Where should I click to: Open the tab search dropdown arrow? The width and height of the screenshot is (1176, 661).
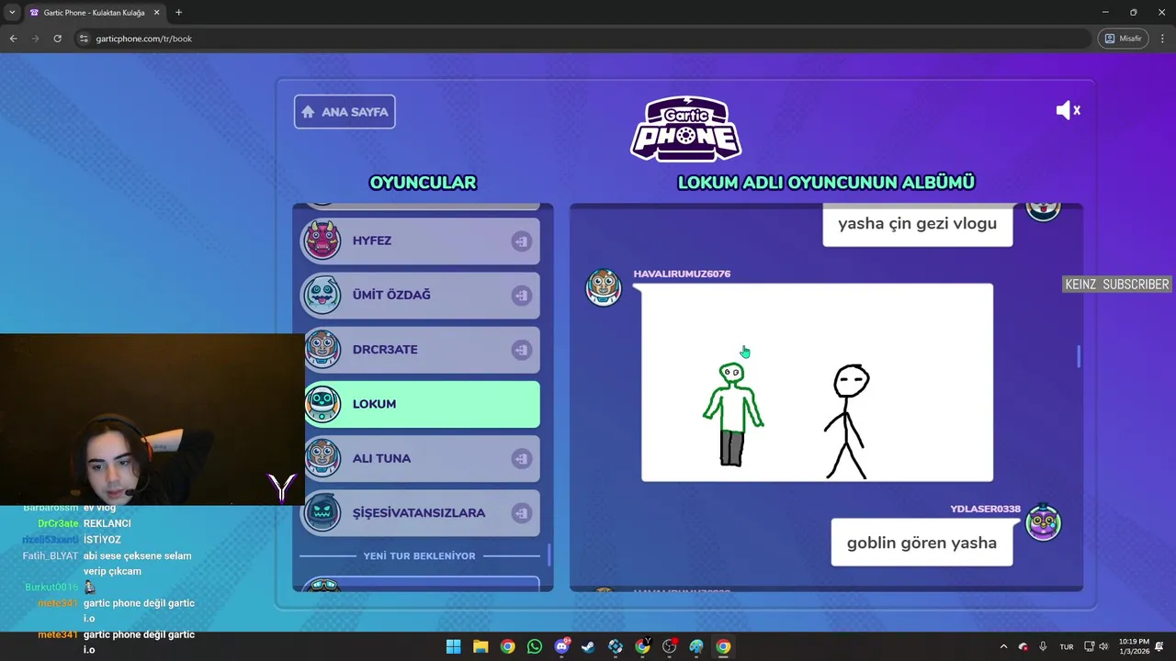click(12, 12)
